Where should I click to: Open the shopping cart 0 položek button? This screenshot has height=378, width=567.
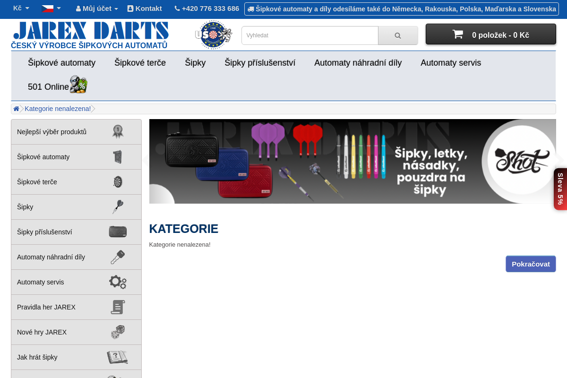coord(490,34)
